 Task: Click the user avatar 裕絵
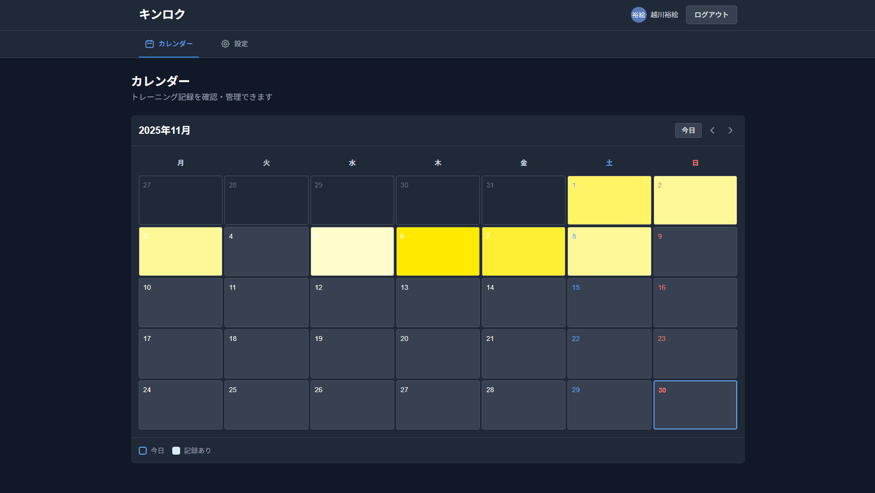(x=638, y=15)
